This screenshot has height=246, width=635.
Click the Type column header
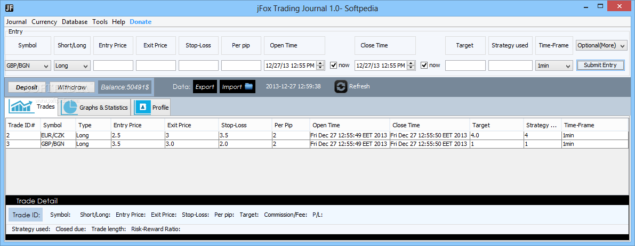pos(93,126)
